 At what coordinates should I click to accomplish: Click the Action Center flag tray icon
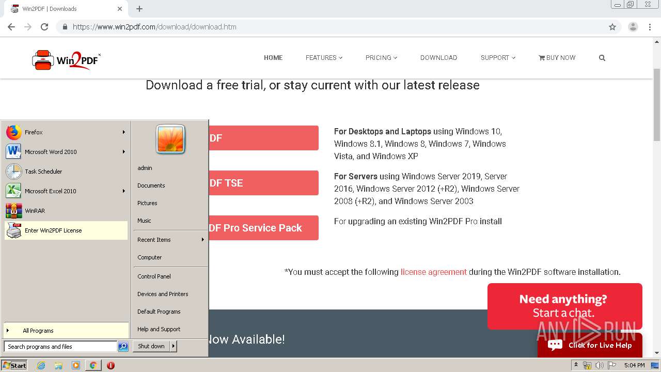point(612,365)
